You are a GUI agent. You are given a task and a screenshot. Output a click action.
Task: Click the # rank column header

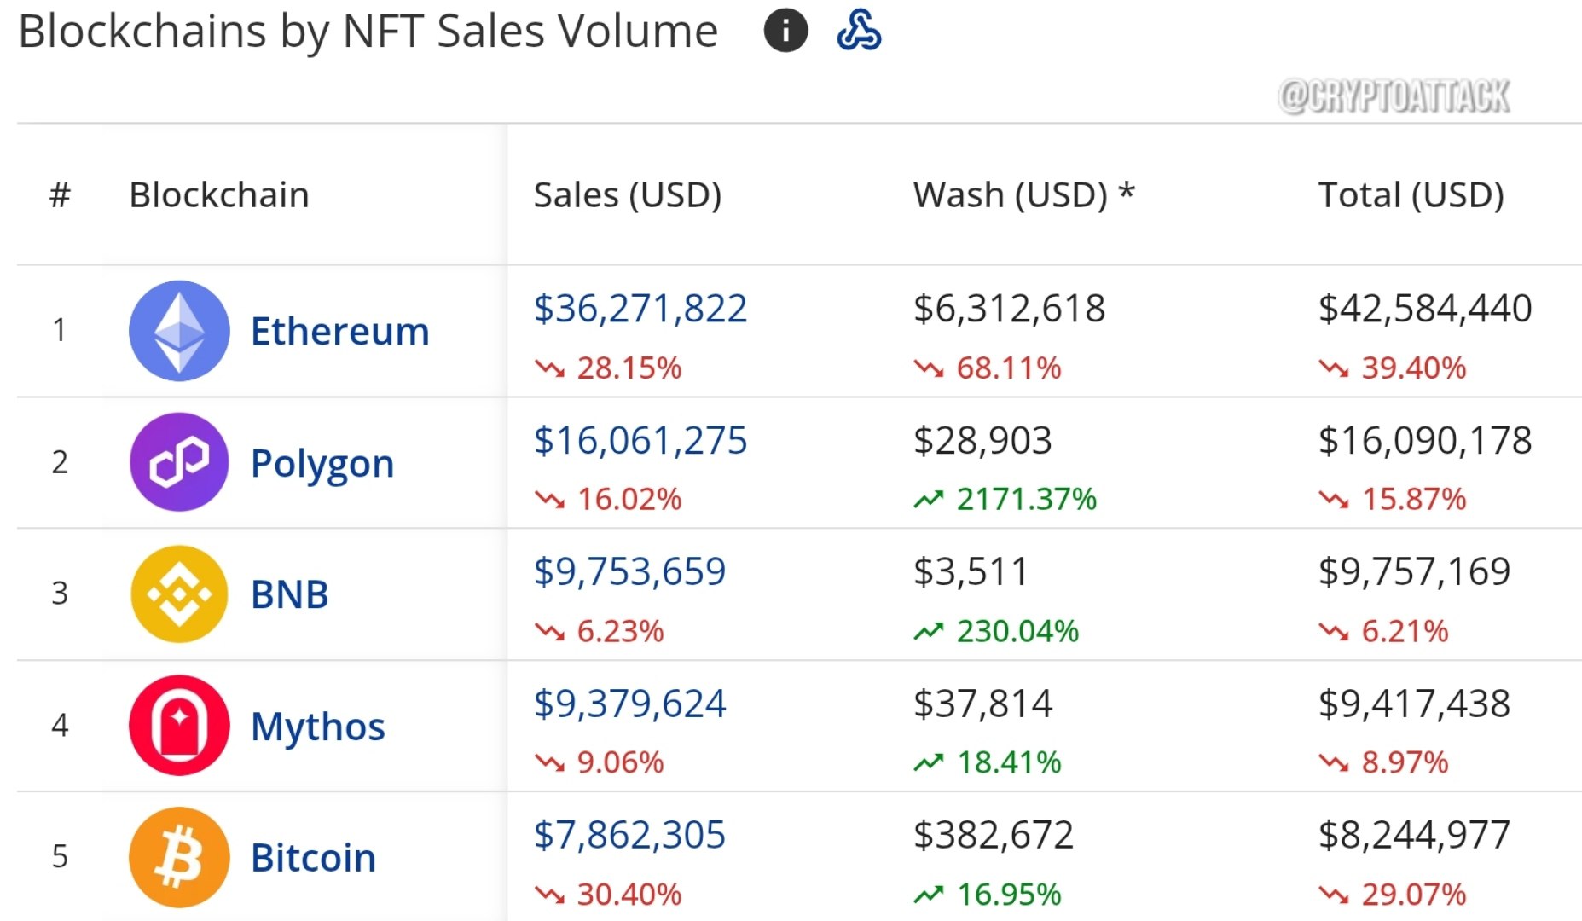(x=60, y=195)
